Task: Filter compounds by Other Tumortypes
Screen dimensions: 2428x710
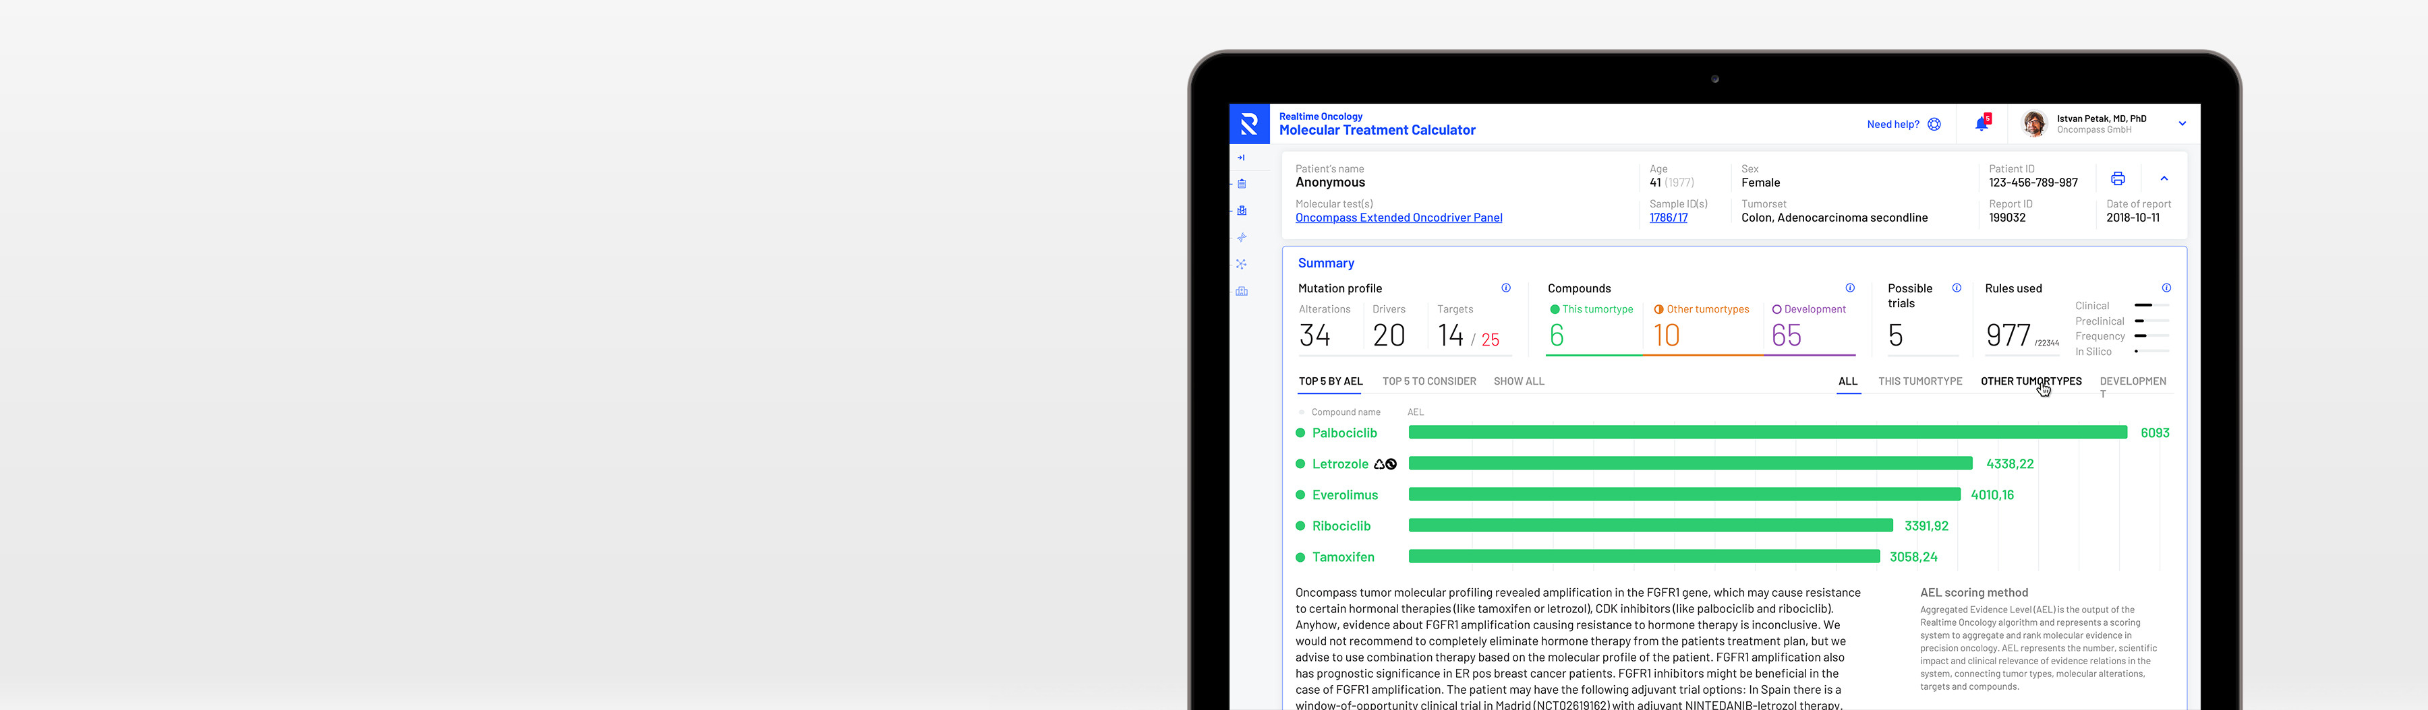Action: (x=2030, y=381)
